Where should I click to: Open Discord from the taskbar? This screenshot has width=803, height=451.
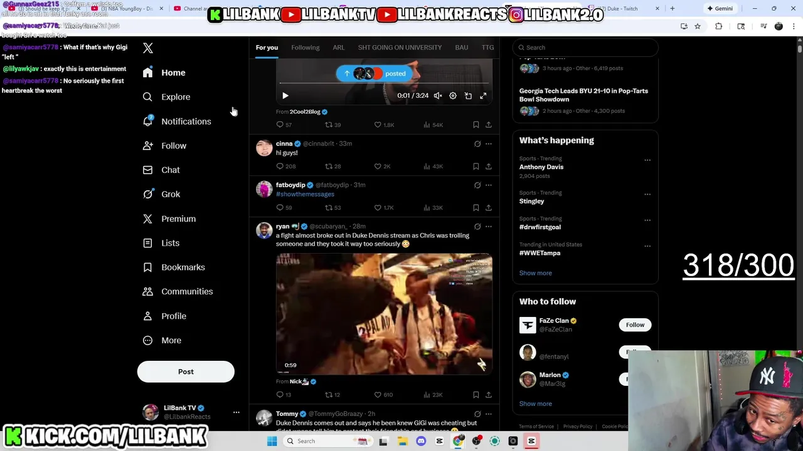[x=421, y=441]
